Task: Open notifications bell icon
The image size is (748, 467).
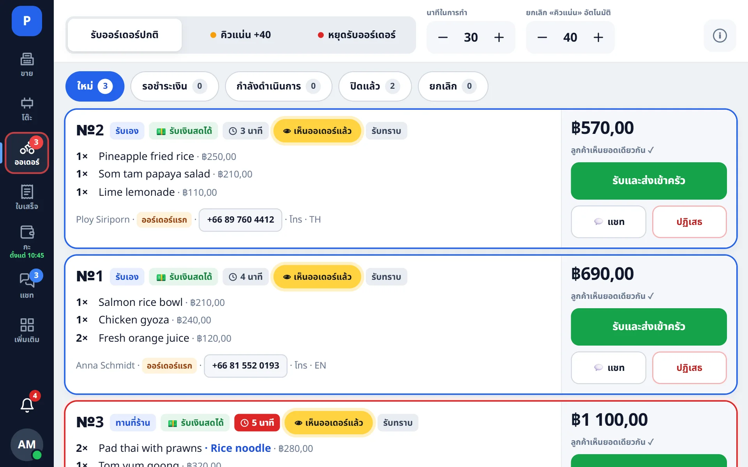Action: [27, 405]
